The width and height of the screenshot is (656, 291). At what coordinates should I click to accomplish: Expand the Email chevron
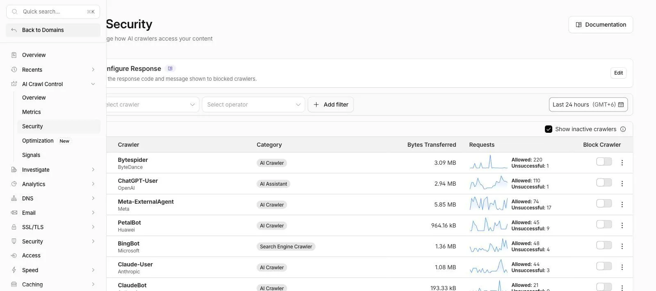(93, 213)
